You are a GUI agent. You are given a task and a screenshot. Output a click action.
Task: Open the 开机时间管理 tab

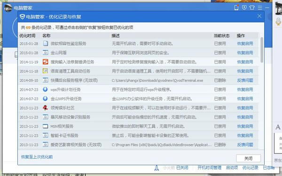tap(209, 168)
